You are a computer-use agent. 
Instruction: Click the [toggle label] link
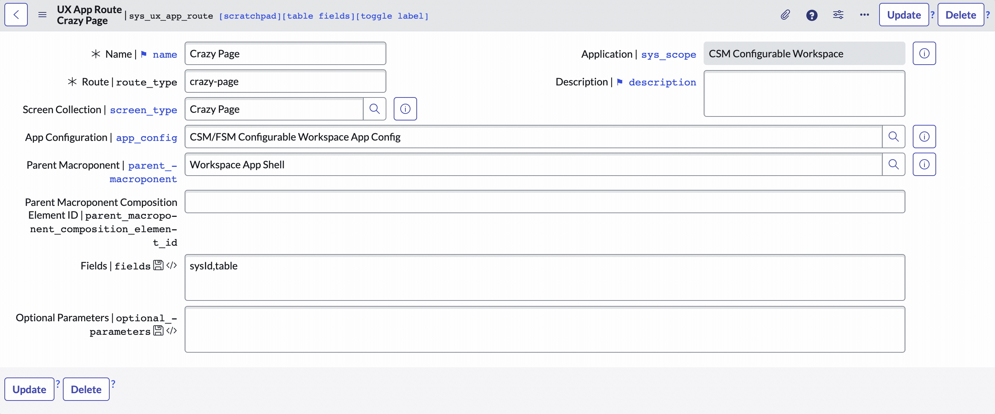pos(392,16)
